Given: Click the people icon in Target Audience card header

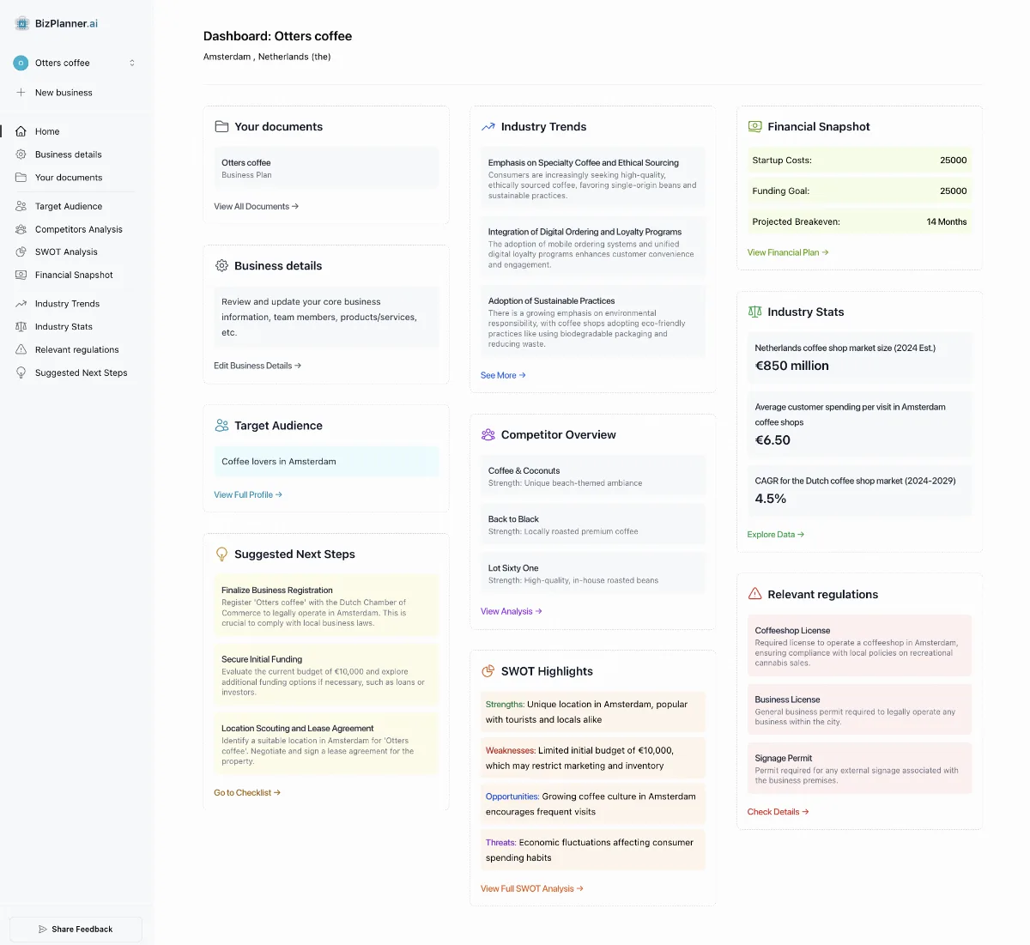Looking at the screenshot, I should 221,426.
